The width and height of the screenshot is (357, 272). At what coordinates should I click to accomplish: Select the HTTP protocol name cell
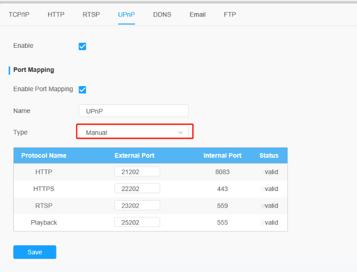[43, 172]
